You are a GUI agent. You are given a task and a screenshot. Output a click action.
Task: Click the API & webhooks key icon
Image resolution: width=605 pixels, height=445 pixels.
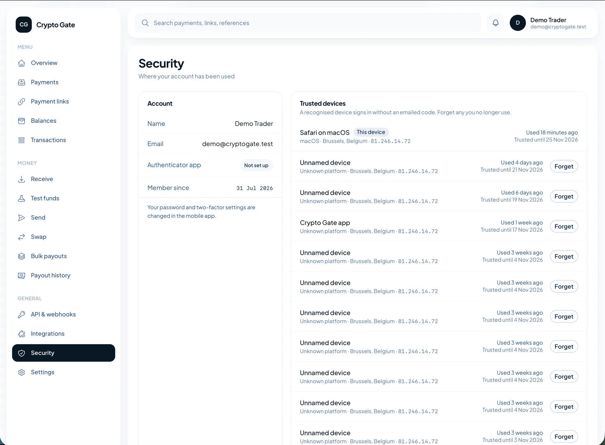(x=21, y=315)
